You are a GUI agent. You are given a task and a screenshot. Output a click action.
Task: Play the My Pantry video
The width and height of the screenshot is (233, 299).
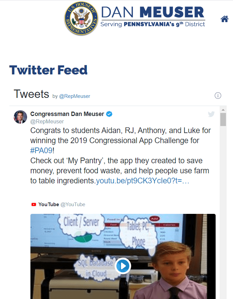coord(123,266)
